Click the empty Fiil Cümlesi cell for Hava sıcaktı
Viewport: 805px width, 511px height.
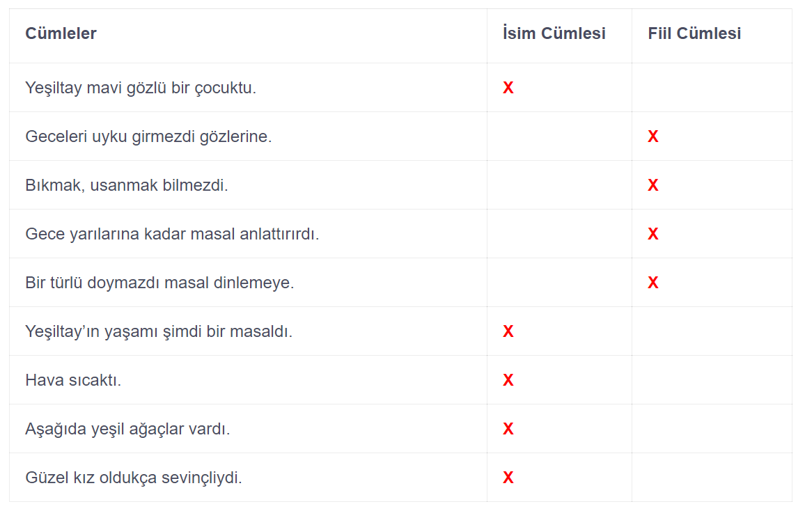pyautogui.click(x=712, y=380)
